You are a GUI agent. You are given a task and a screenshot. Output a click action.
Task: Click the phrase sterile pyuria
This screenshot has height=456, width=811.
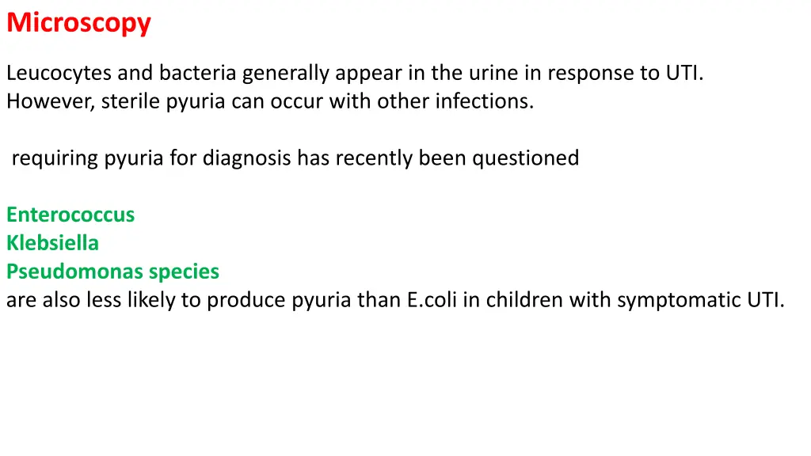point(163,102)
